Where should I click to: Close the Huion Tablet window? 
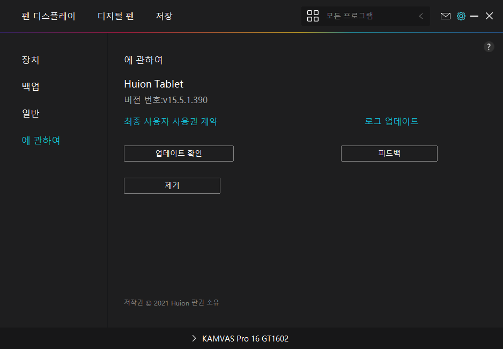click(x=489, y=16)
